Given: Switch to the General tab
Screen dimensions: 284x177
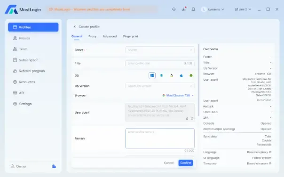Looking at the screenshot, I should click(x=77, y=36).
